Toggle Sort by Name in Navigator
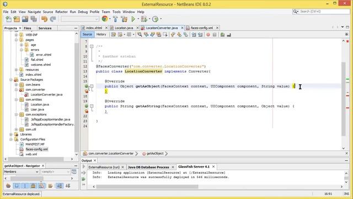The height and width of the screenshot is (199, 353). 60,186
